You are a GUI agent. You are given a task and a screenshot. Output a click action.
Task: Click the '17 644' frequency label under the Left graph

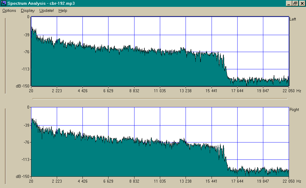(x=237, y=91)
